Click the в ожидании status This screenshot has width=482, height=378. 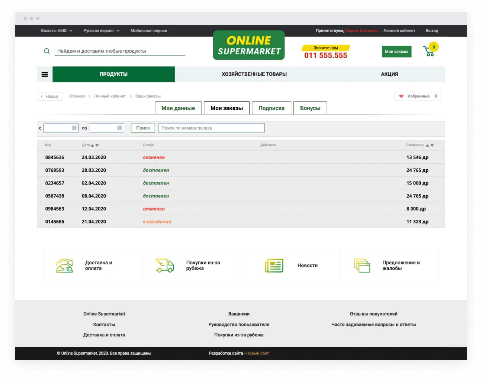point(157,222)
